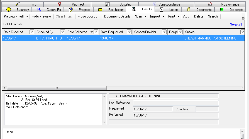
Task: Click the syringe icon on Imm. tab
Action: pos(18,4)
